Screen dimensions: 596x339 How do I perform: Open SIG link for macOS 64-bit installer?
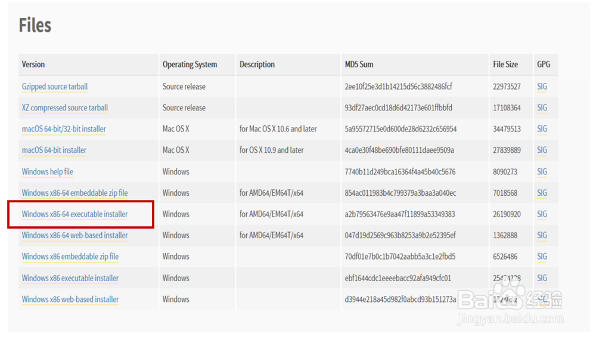click(x=542, y=150)
